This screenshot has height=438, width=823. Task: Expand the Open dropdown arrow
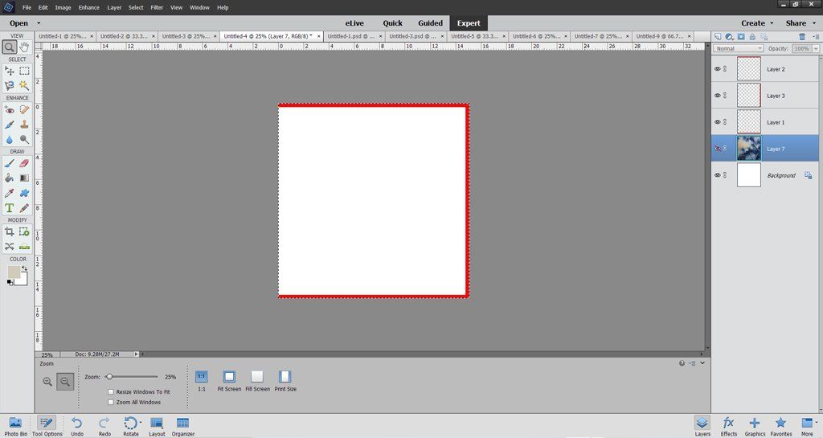[39, 23]
